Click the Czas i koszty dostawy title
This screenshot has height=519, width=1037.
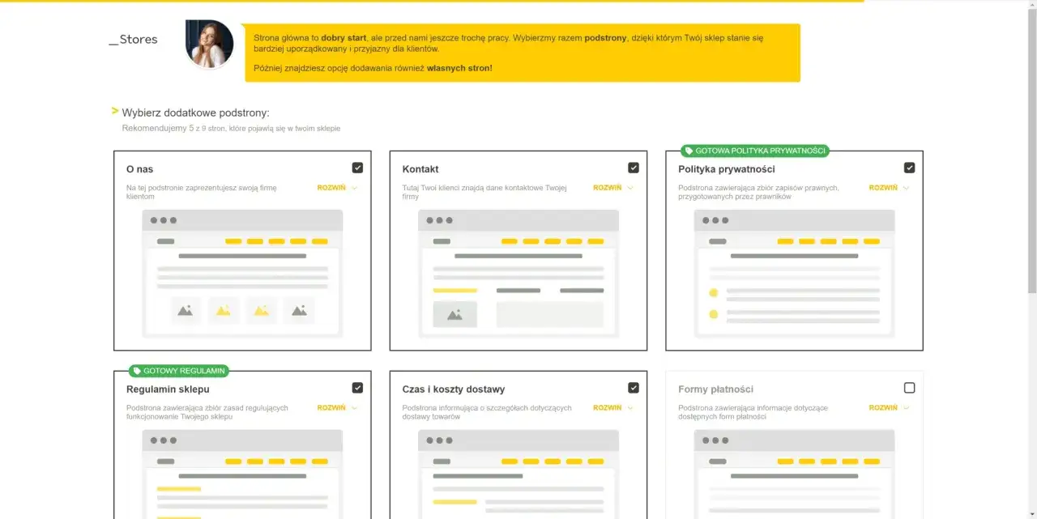click(454, 389)
